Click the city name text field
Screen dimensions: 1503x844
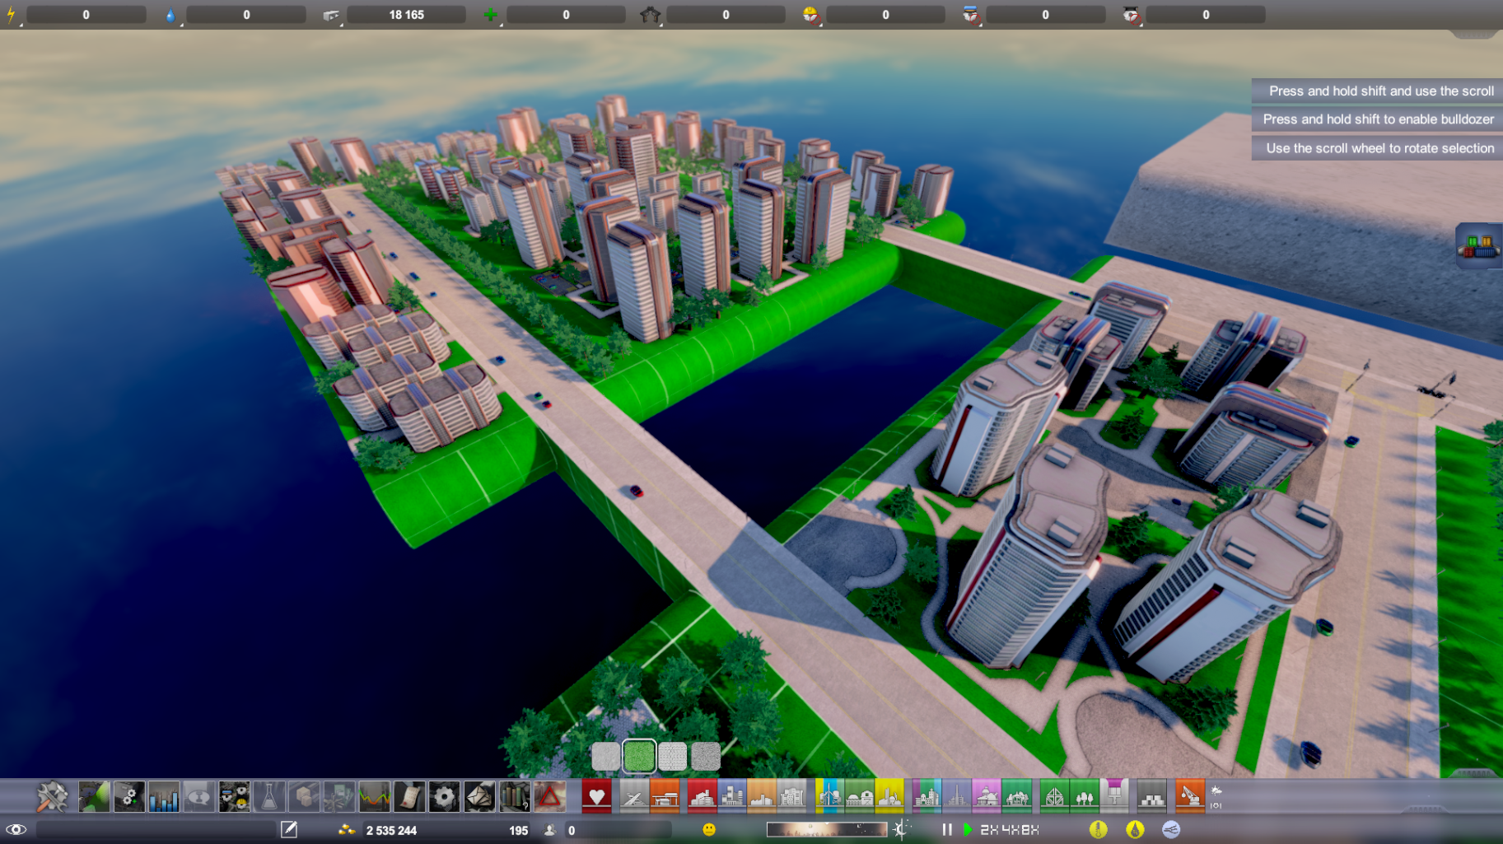(156, 829)
